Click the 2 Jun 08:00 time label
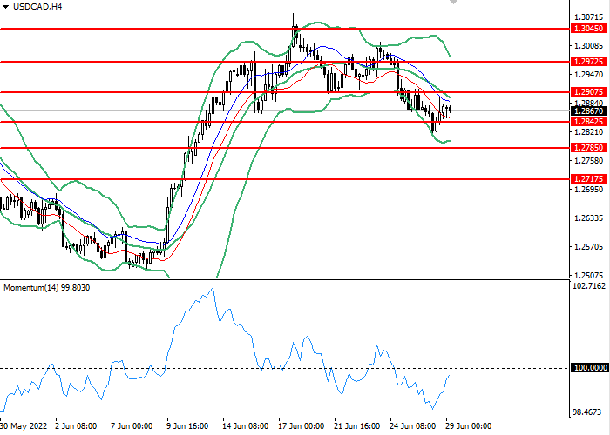 click(x=76, y=427)
